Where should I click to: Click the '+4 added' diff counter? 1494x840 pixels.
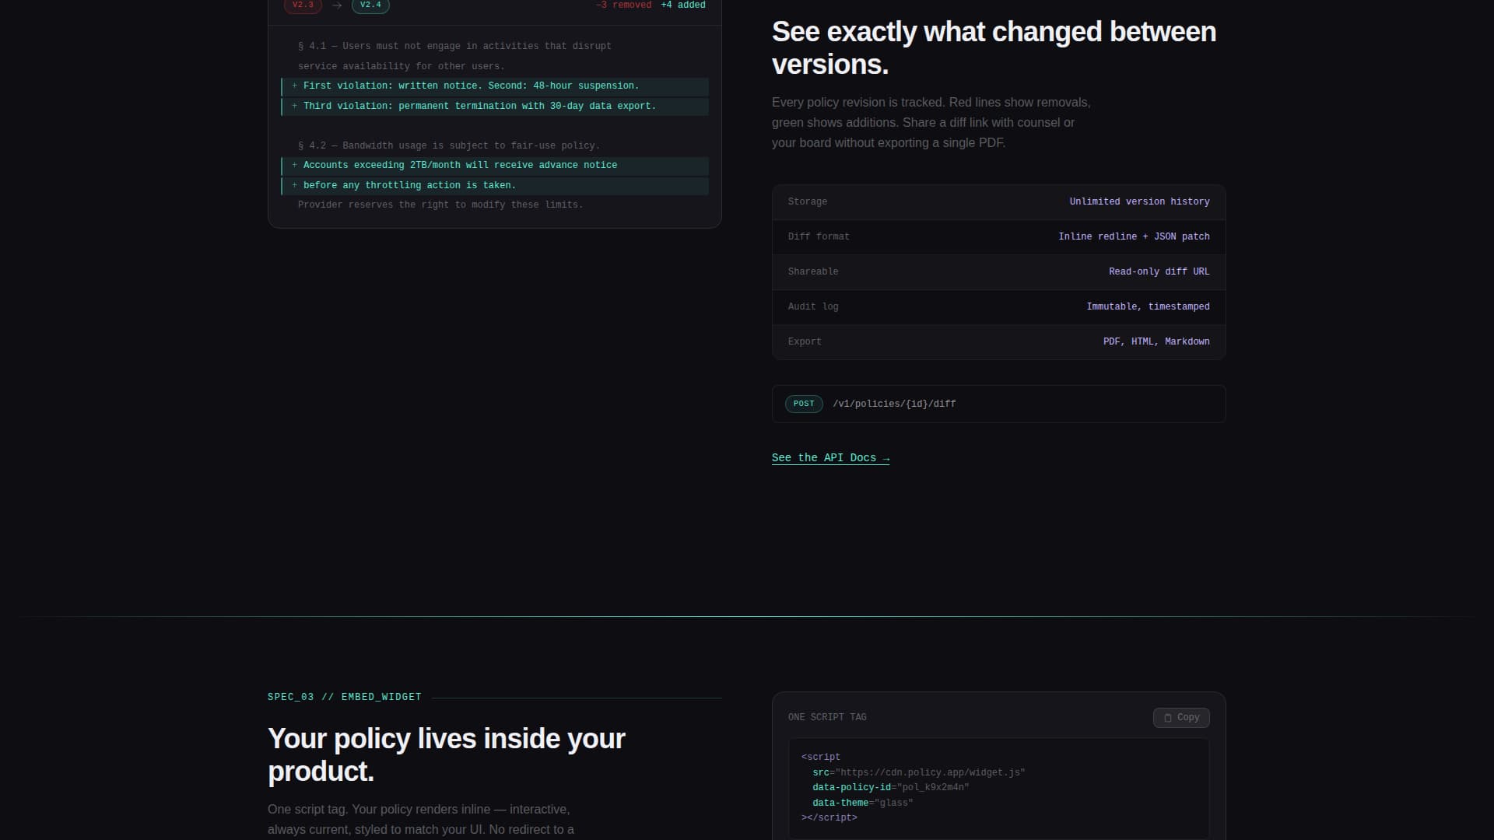point(682,5)
